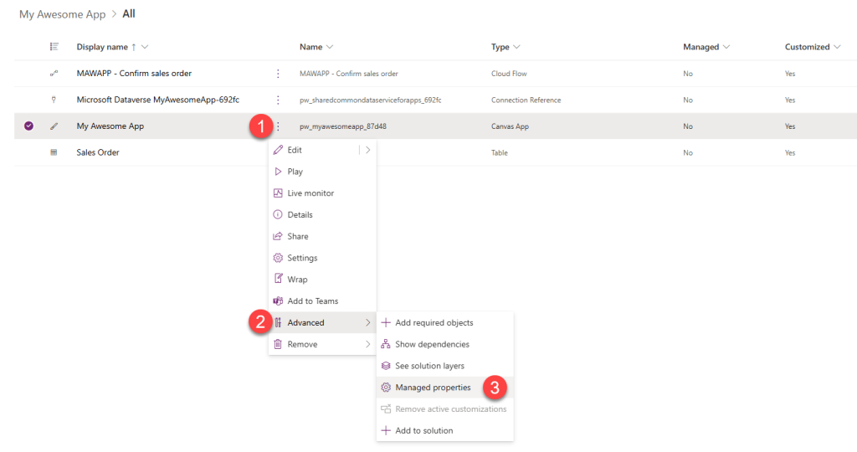Click the plus icon beside Add required objects

(x=386, y=322)
